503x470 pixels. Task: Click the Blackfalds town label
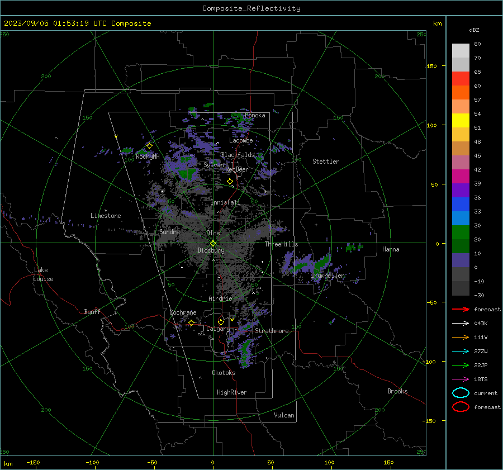point(238,155)
